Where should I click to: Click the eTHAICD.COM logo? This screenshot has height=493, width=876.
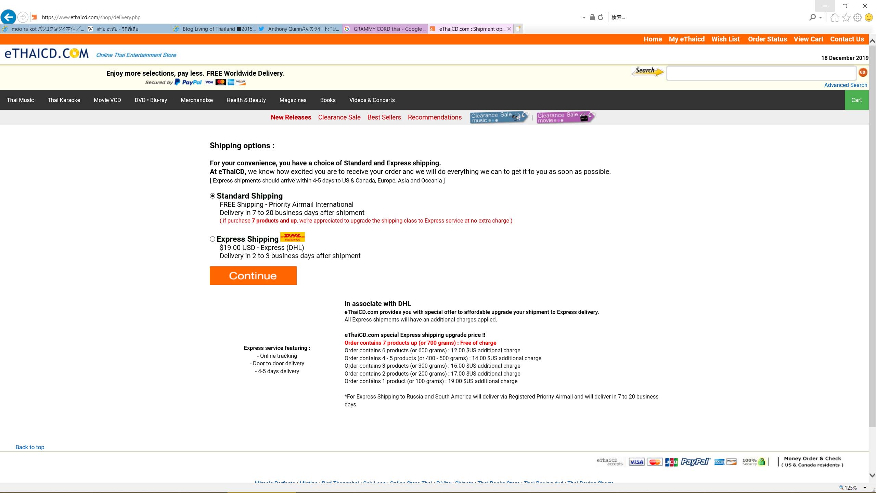click(47, 53)
